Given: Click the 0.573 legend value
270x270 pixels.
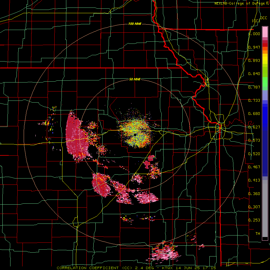Looking at the screenshot, I should click(x=254, y=140).
